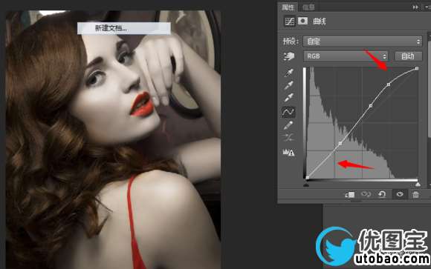Delete the adjustment layer via trash icon
Screen dimensions: 431x269
pyautogui.click(x=415, y=194)
